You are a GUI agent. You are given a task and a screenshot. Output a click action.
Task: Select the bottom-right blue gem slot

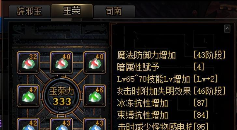[x=95, y=124]
